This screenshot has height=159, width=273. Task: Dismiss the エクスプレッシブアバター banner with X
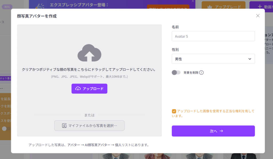193,1
